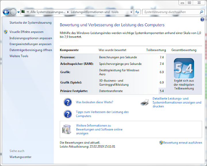
Task: Click 'Datentransferrate' cell
Action: pyautogui.click(x=111, y=91)
